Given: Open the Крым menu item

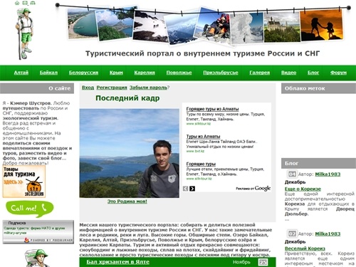Looking at the screenshot, I should (116, 73).
